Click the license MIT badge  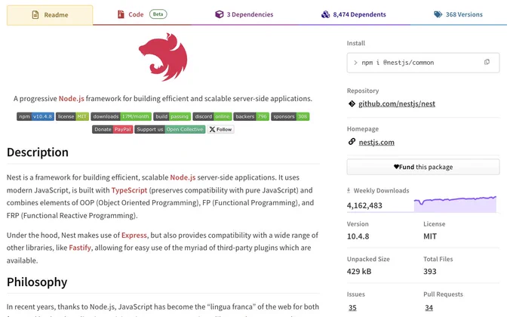(x=72, y=116)
